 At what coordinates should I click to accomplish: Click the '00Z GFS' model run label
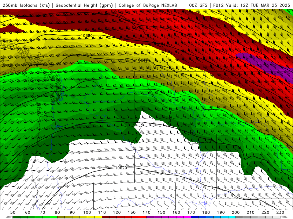[x=198, y=5]
